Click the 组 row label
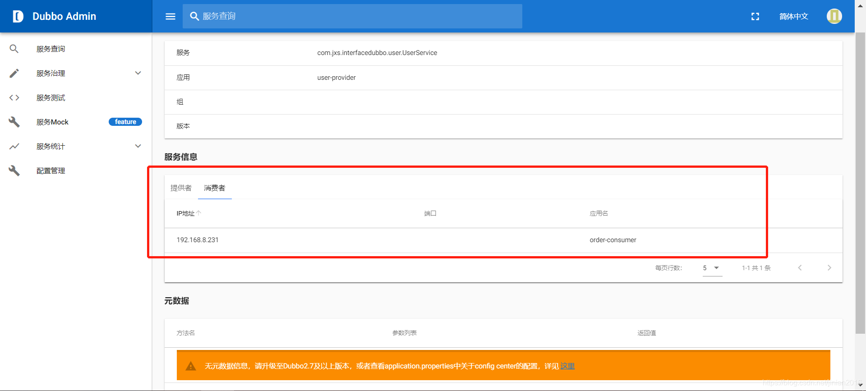 click(x=180, y=102)
